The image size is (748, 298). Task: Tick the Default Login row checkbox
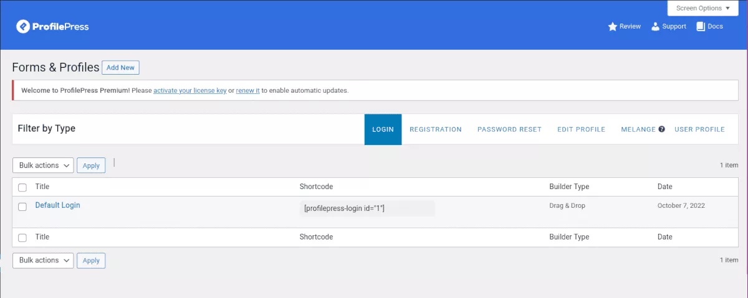pos(22,207)
